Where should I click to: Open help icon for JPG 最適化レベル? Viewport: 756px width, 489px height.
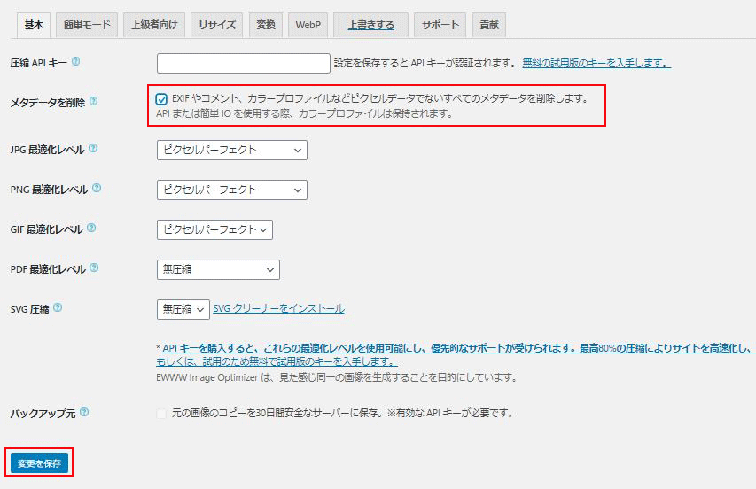click(93, 149)
